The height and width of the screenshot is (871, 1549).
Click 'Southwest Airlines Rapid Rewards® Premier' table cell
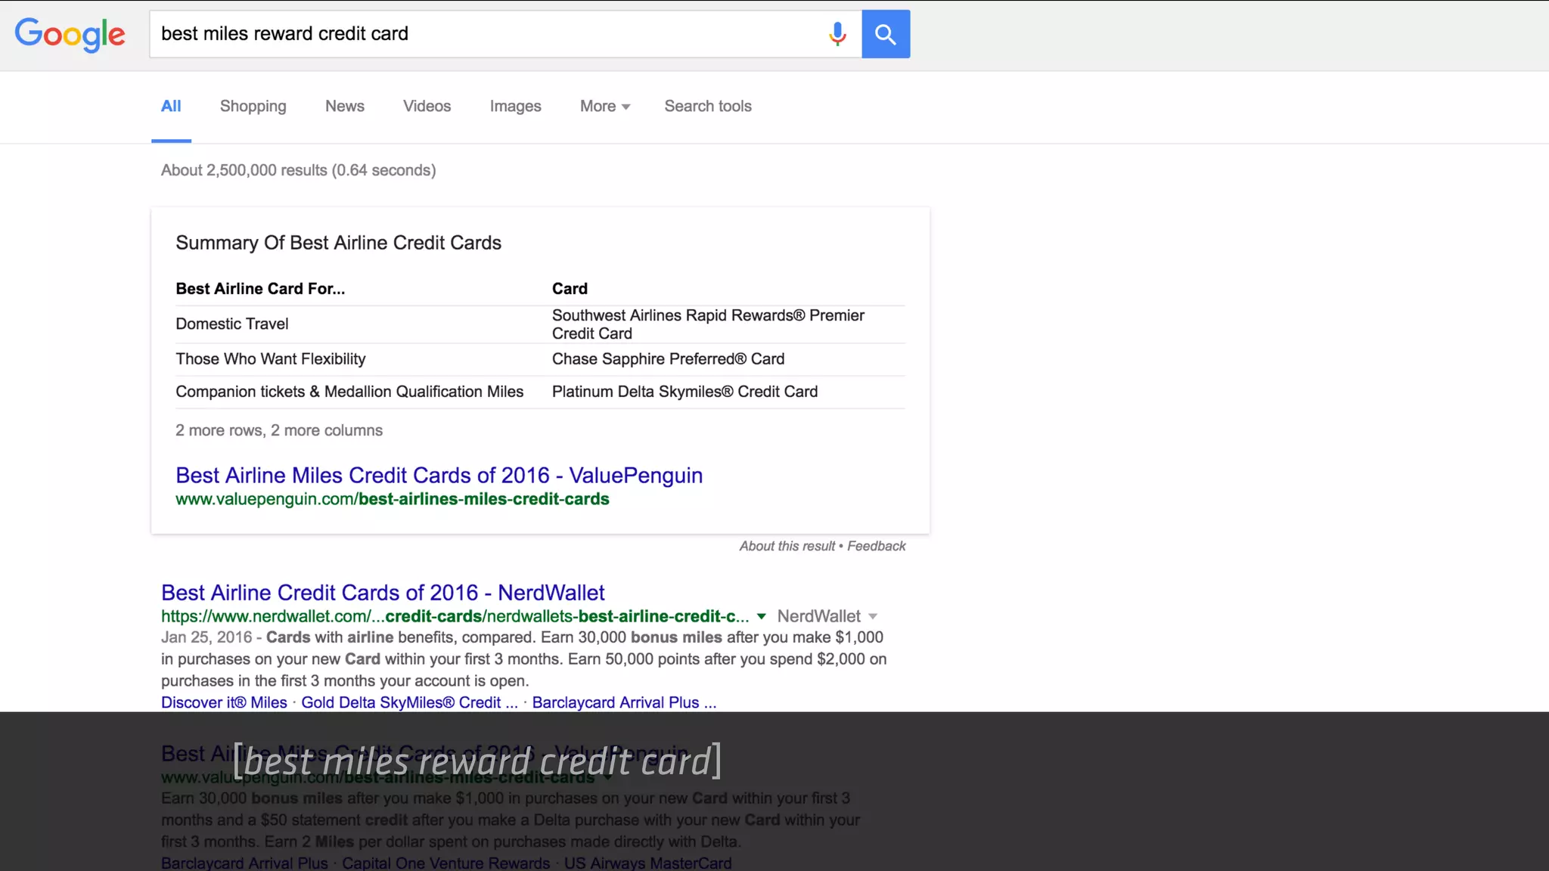coord(708,324)
